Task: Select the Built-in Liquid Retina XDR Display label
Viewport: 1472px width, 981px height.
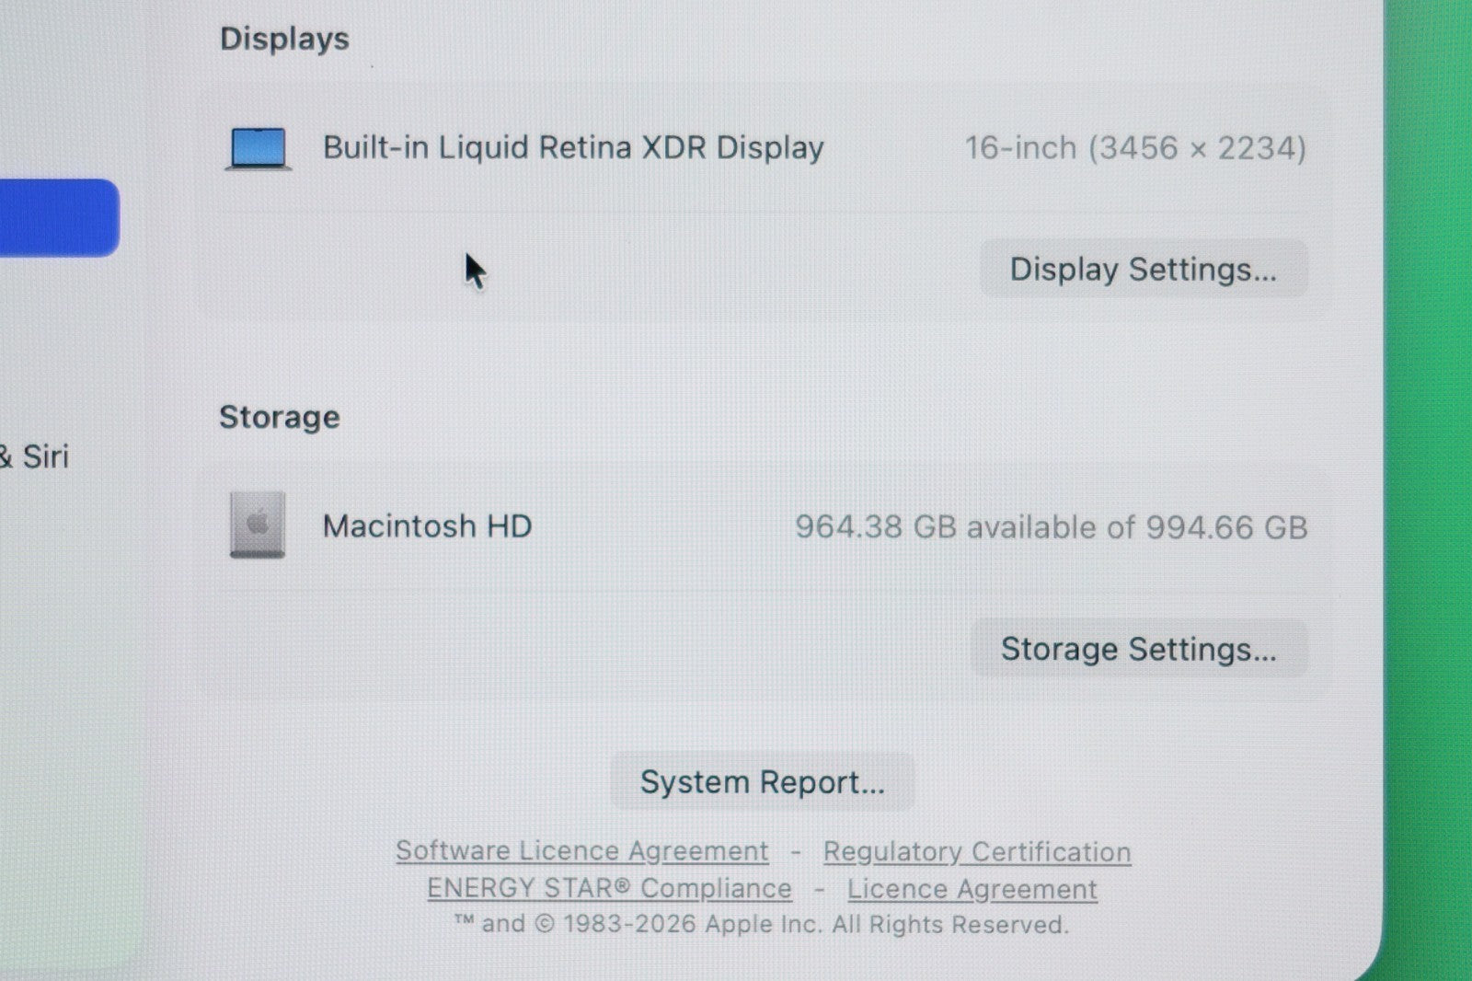Action: [573, 148]
